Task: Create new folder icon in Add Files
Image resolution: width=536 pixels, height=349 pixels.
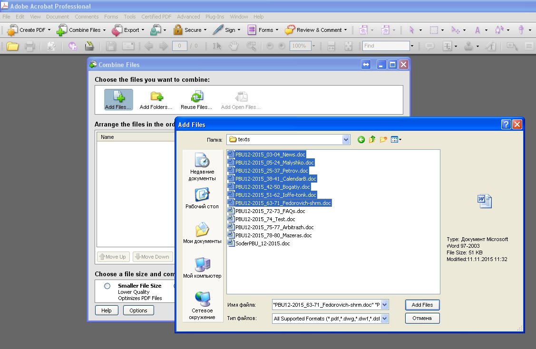Action: click(x=383, y=139)
